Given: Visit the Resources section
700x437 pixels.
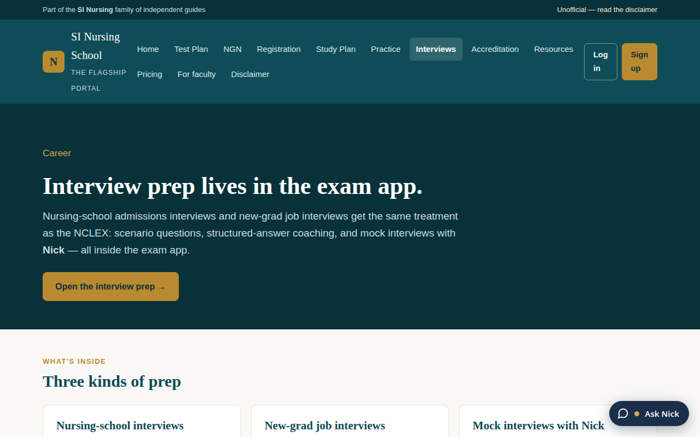Looking at the screenshot, I should tap(553, 49).
